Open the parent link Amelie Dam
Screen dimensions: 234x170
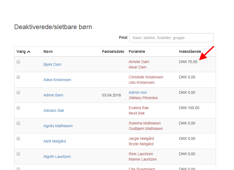pos(139,62)
